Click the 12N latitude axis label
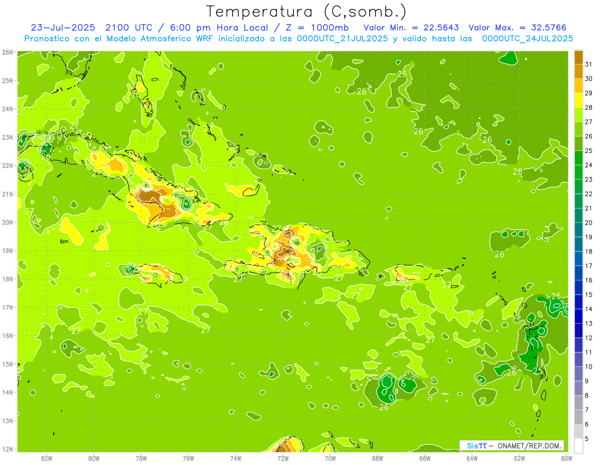 (x=8, y=449)
